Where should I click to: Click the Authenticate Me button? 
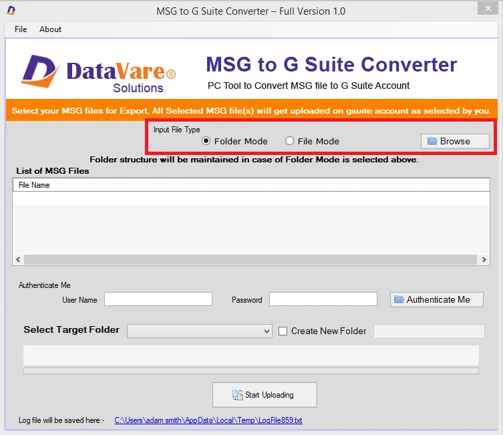(437, 299)
